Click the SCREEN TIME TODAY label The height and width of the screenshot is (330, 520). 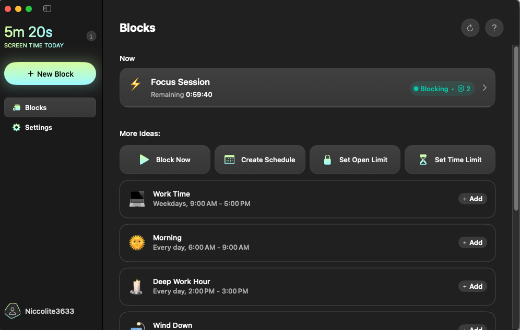[34, 45]
